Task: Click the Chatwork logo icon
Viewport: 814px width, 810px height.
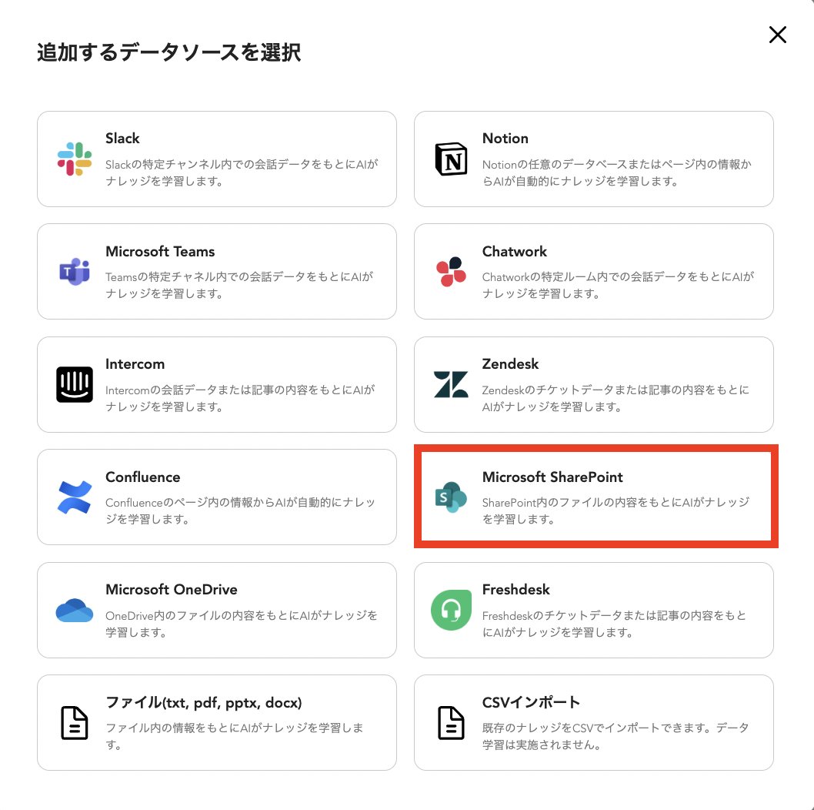Action: pyautogui.click(x=451, y=272)
